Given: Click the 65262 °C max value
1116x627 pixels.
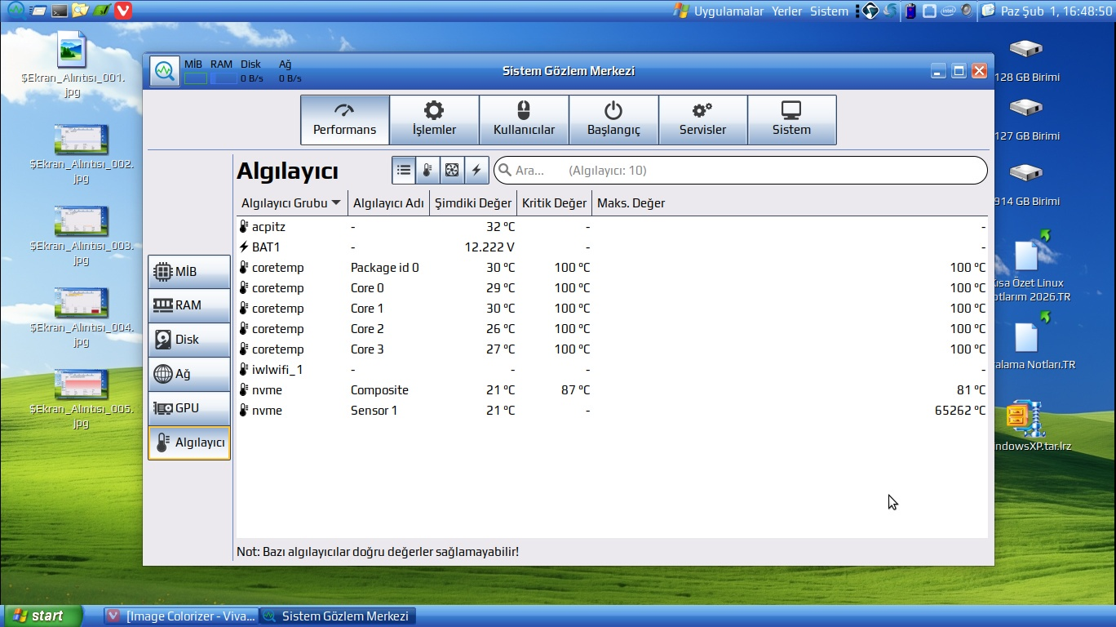Looking at the screenshot, I should pos(960,411).
